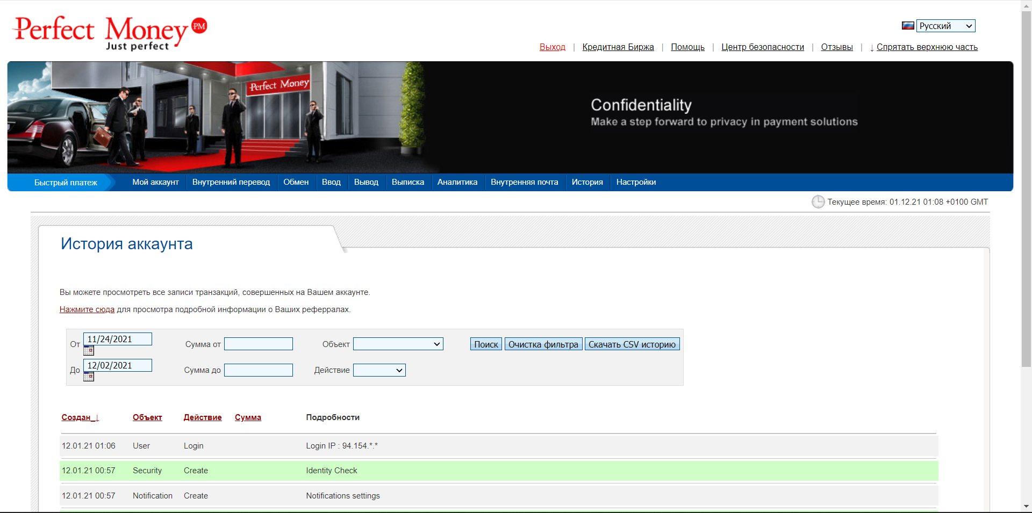The width and height of the screenshot is (1032, 513).
Task: Click the Russian flag icon
Action: pos(908,26)
